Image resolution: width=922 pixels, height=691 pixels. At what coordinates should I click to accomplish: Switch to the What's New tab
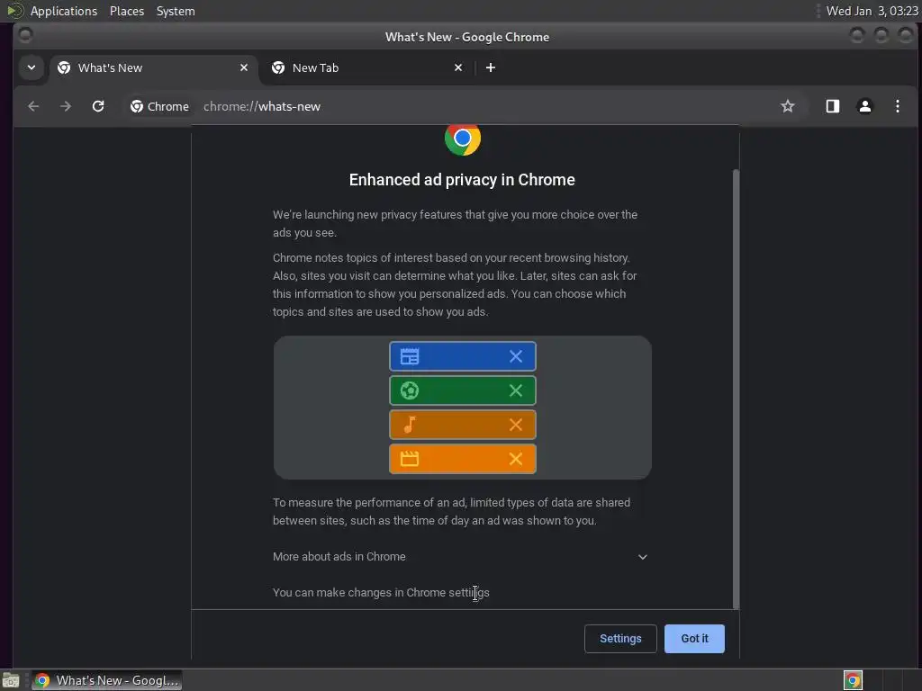(x=153, y=67)
